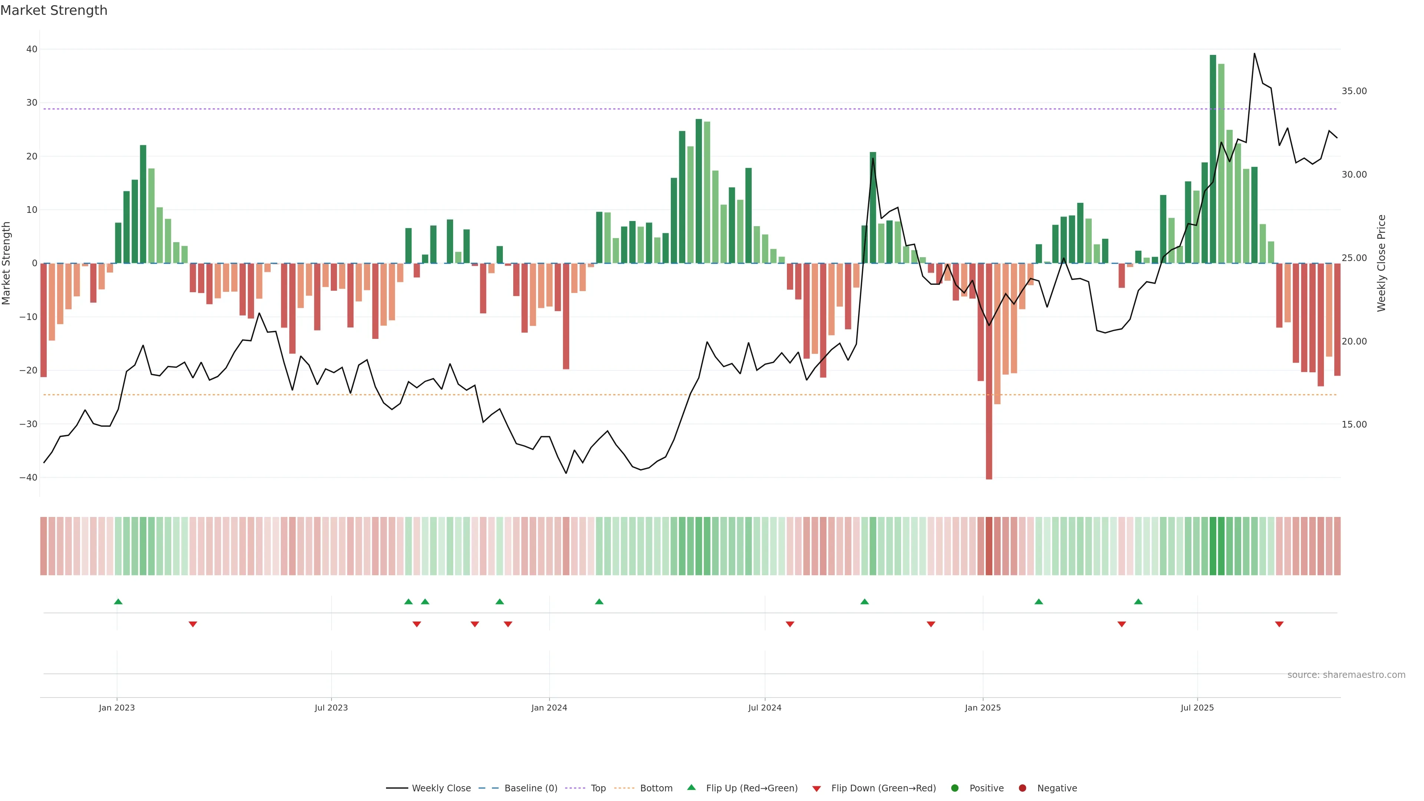Click the first green flip-up triangle near Jan 2023

pyautogui.click(x=118, y=601)
